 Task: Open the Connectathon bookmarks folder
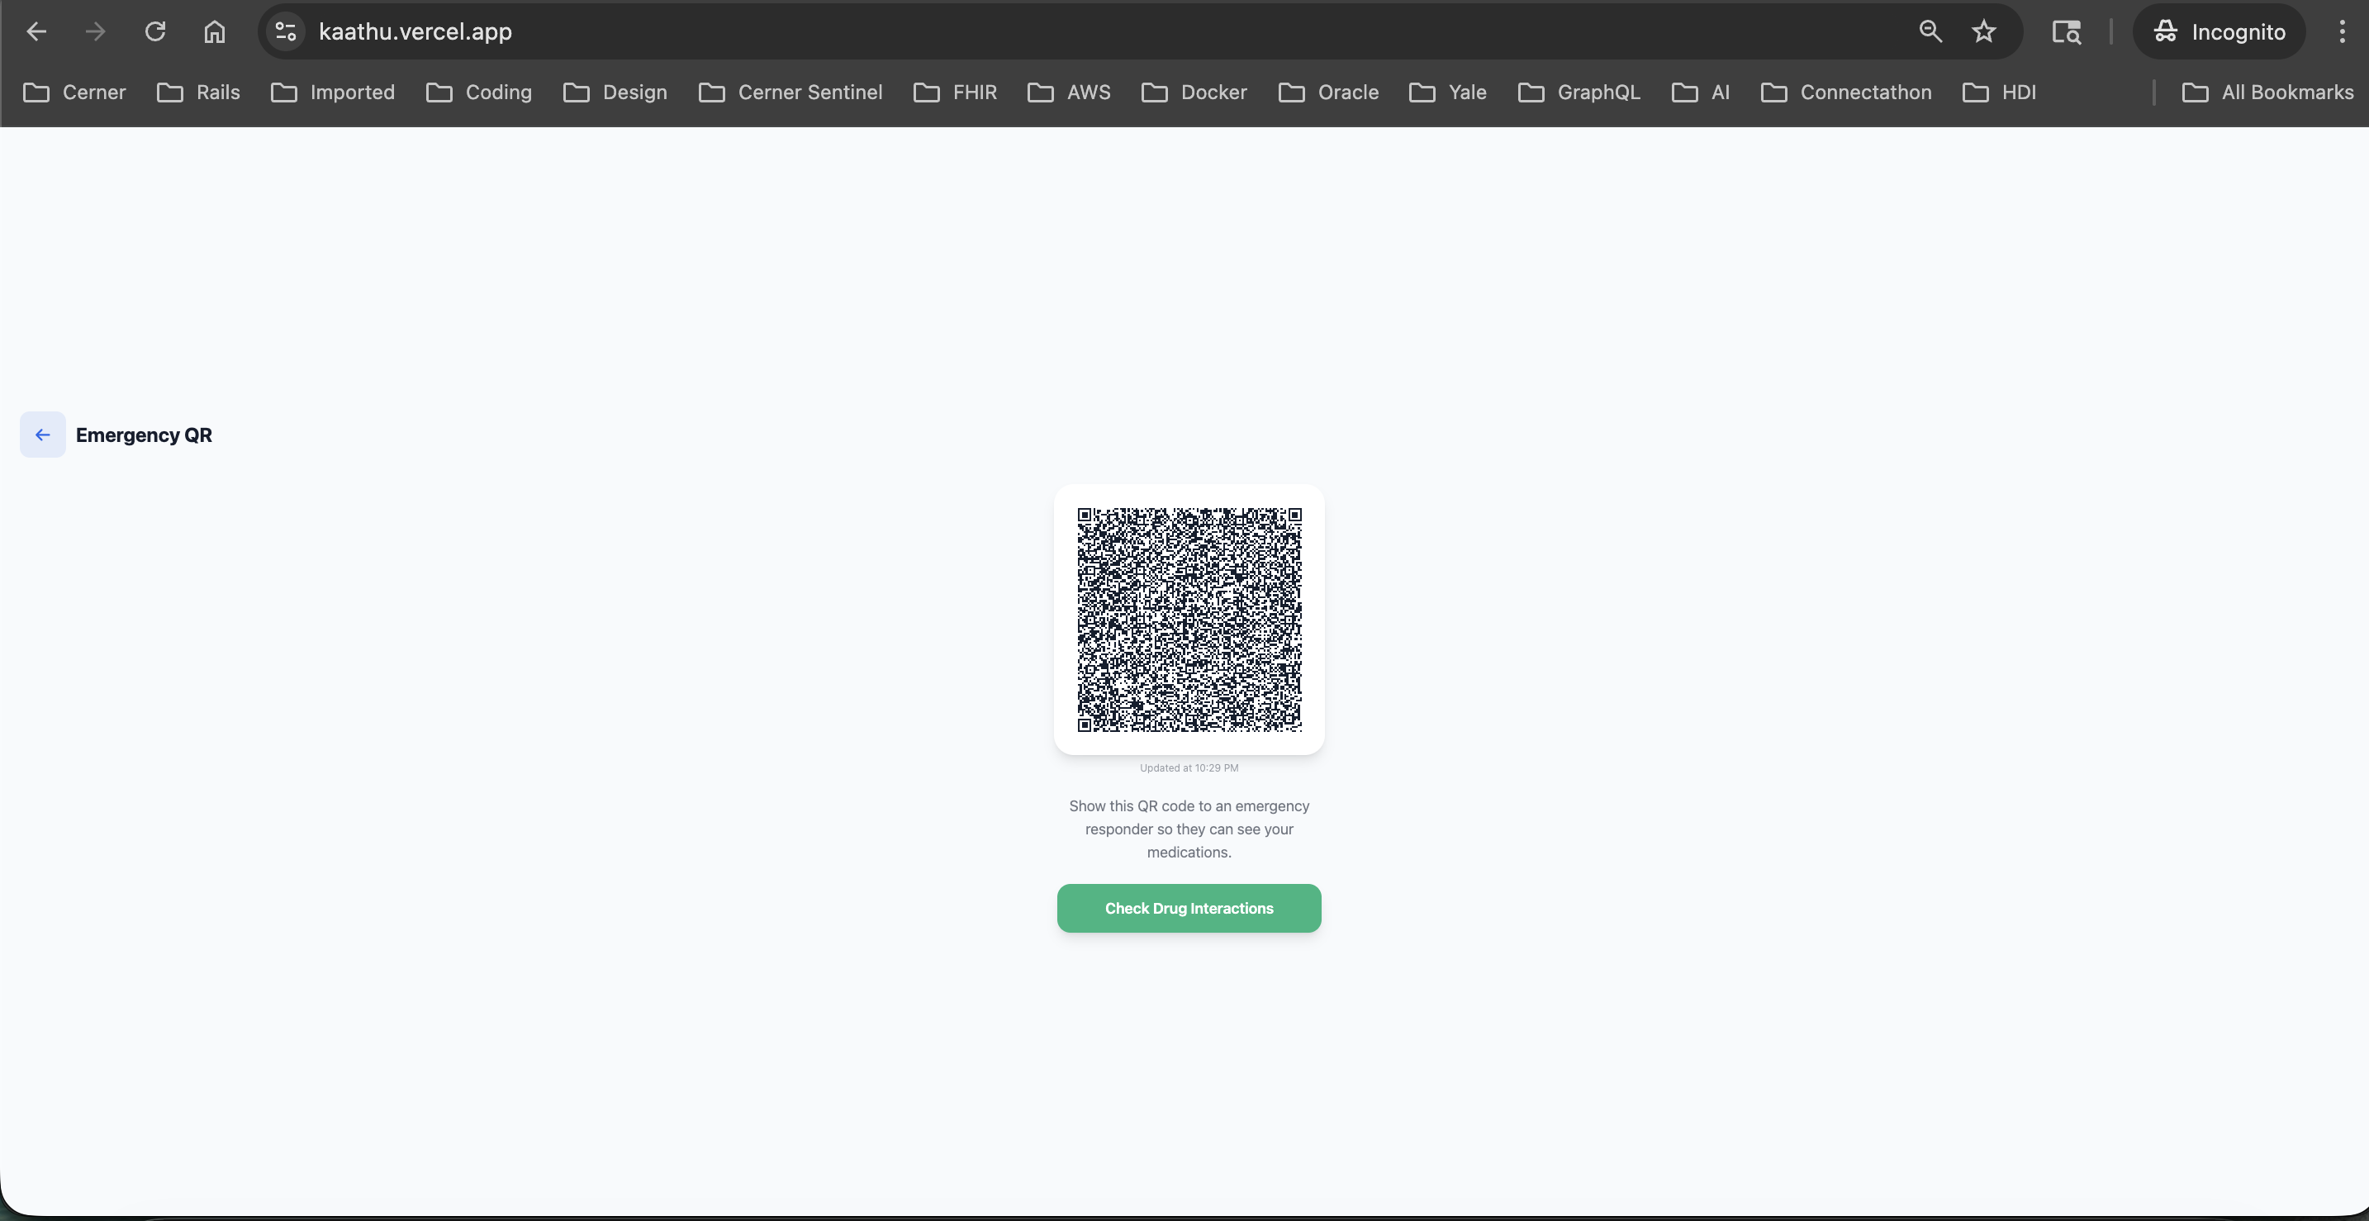coord(1846,93)
